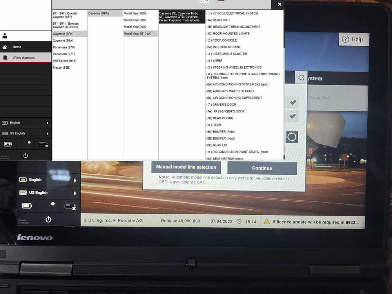
Task: Select Macan (95B) model
Action: point(69,67)
